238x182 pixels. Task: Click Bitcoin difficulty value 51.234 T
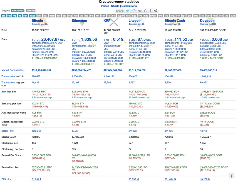[x=36, y=179]
